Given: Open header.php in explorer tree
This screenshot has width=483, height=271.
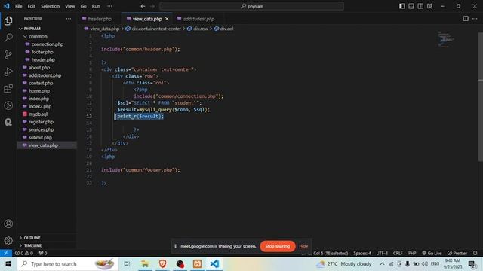Looking at the screenshot, I should click(43, 59).
